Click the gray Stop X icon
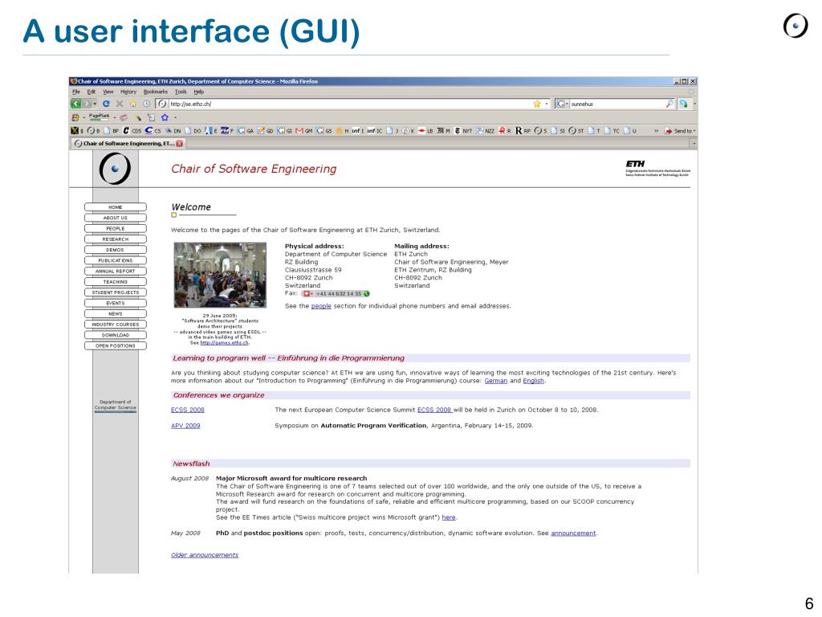822x617 pixels. pos(120,104)
